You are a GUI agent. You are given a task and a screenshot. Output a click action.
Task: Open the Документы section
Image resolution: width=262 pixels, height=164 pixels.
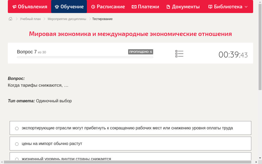183,7
